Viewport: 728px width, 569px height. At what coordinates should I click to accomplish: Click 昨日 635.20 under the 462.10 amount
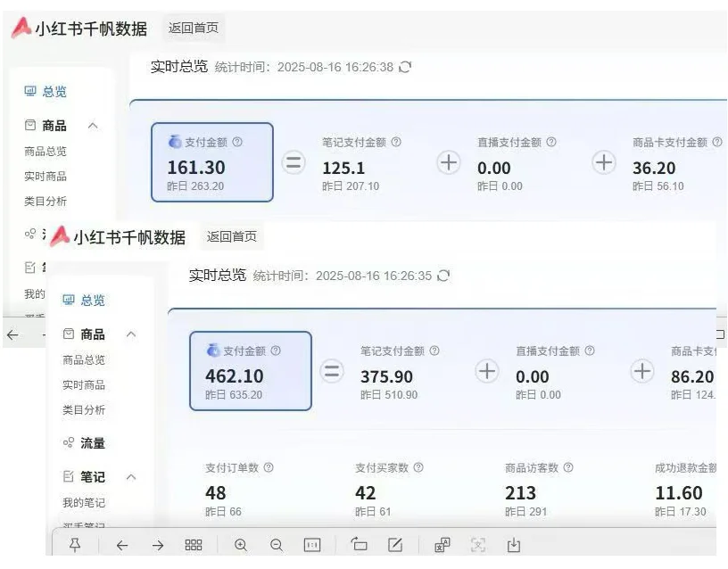[x=234, y=395]
